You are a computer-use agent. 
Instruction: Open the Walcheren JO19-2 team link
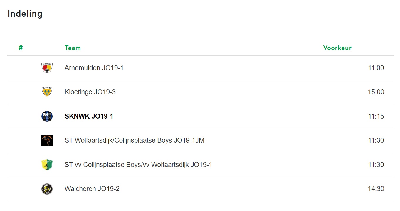point(92,189)
